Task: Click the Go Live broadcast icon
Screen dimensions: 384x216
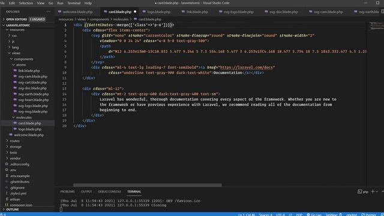Action: pos(308,215)
